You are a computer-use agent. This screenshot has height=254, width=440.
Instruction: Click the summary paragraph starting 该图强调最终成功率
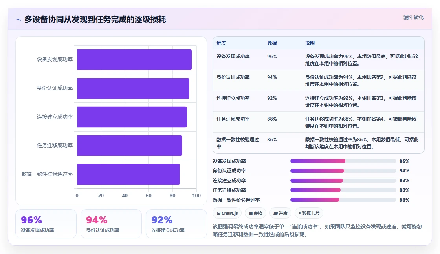tap(317, 230)
